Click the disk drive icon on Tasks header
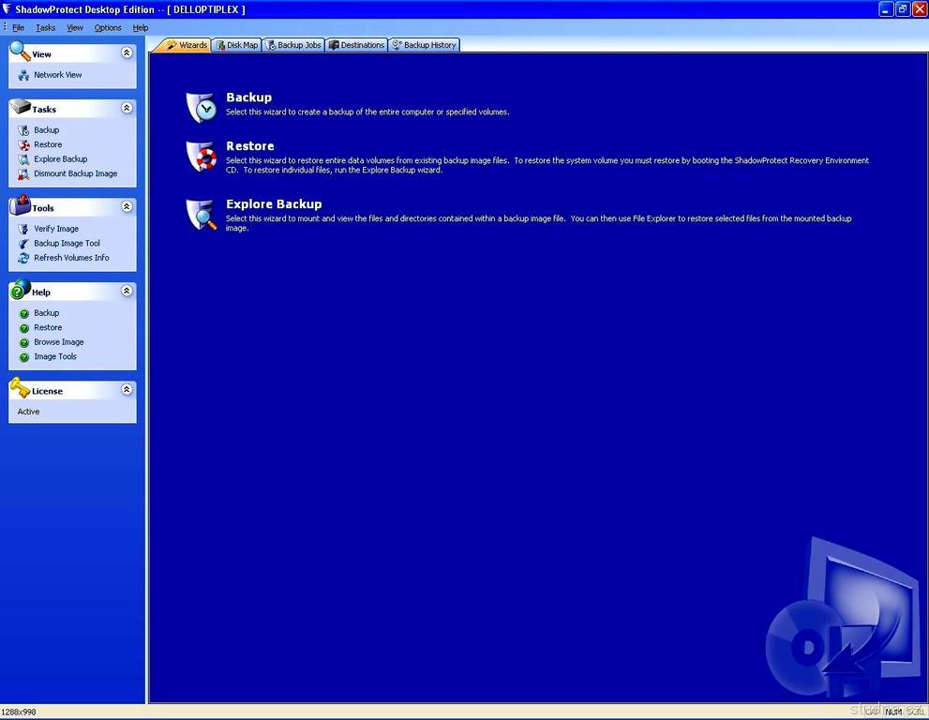929x720 pixels. [x=20, y=107]
